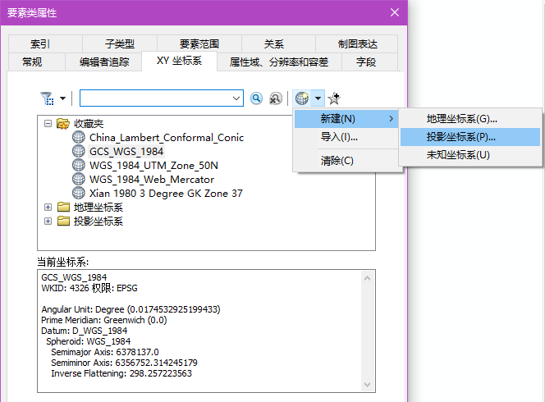This screenshot has width=545, height=402.
Task: Choose 投影坐标系(P)... in submenu
Action: pos(470,137)
